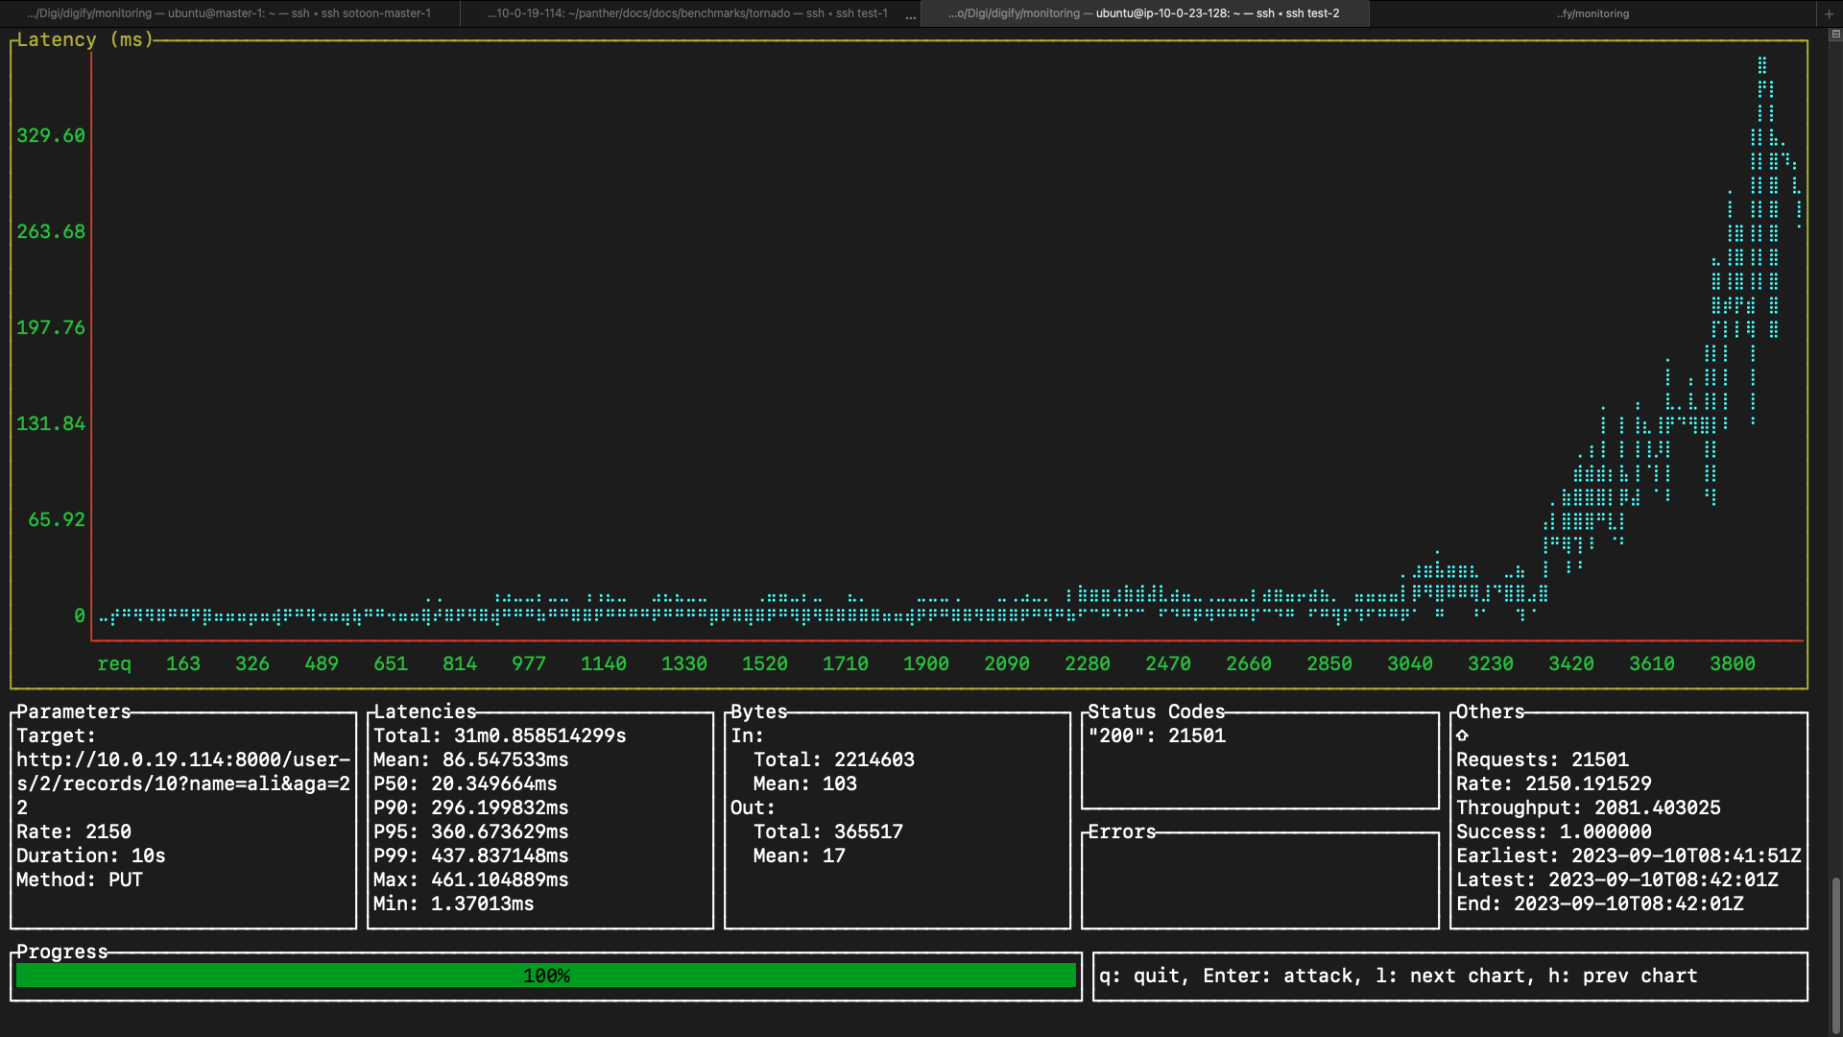Click the small symbol under Others heading
Viewport: 1843px width, 1037px height.
tap(1462, 736)
